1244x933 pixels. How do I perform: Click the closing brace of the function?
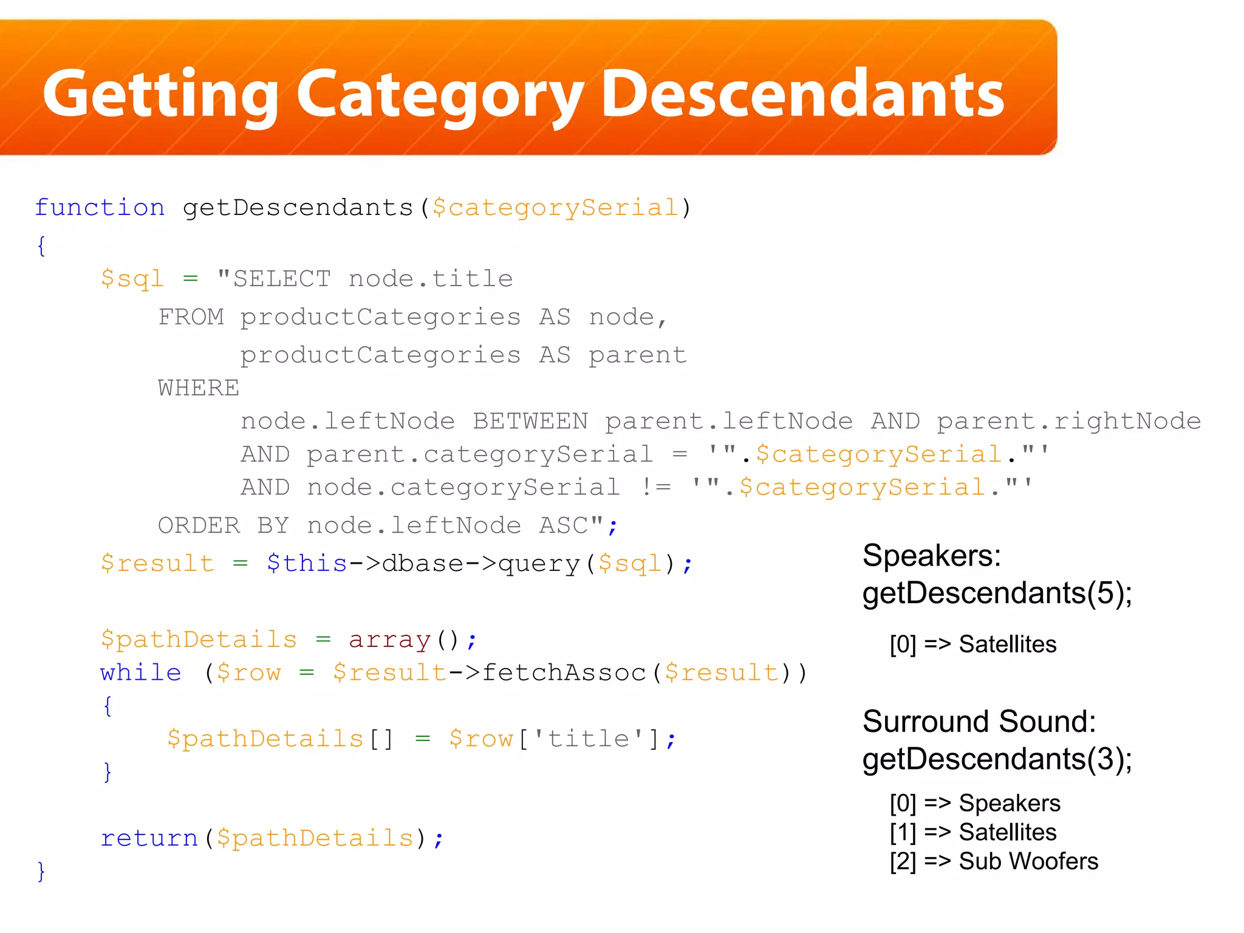click(41, 871)
